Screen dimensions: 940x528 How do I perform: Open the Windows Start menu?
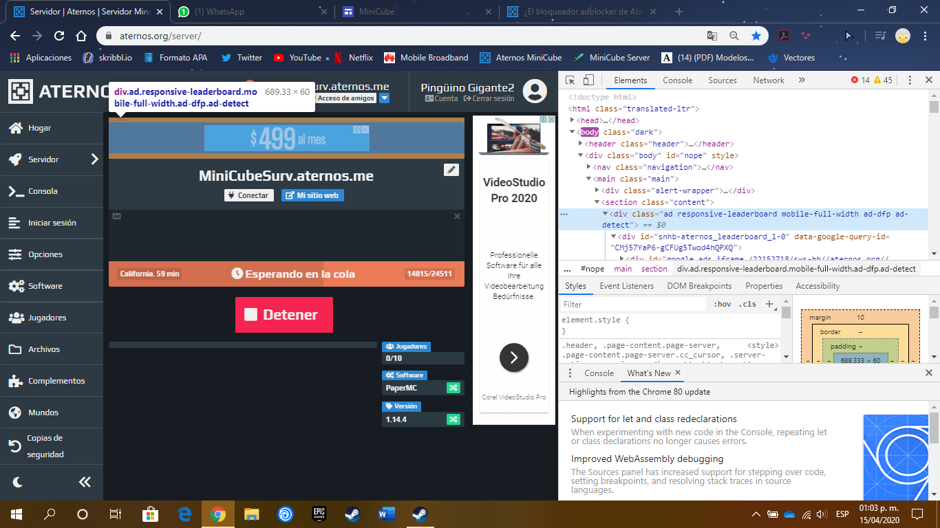(x=17, y=514)
